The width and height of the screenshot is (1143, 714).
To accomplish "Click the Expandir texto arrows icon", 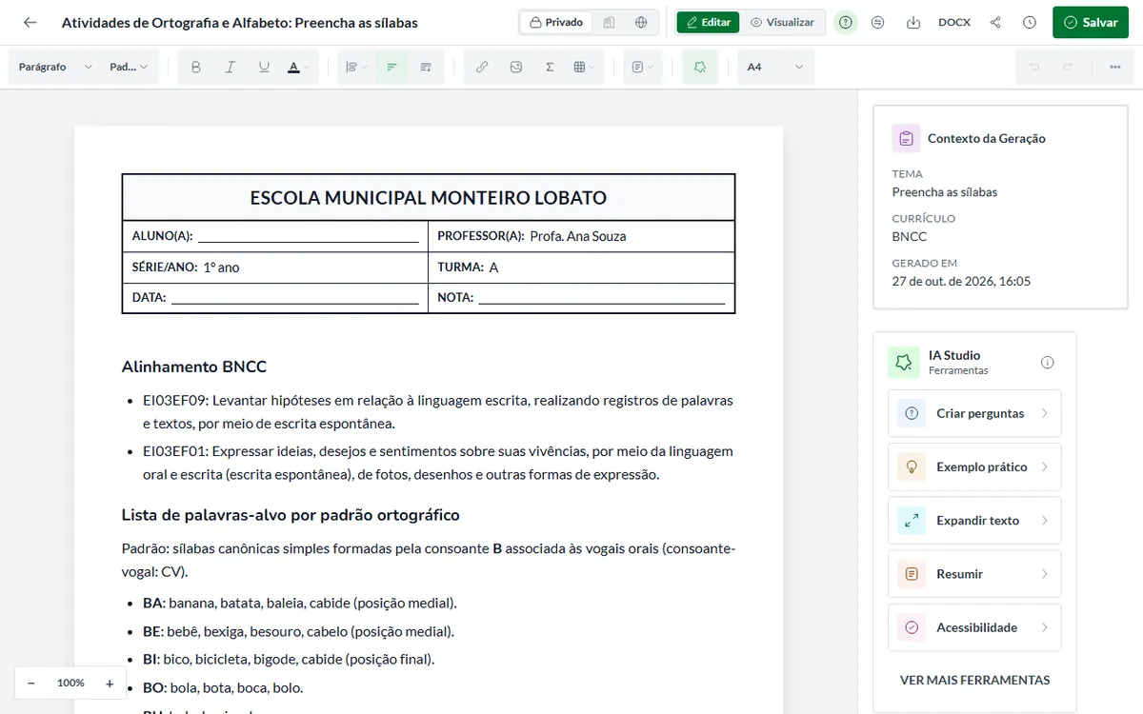I will pos(912,521).
